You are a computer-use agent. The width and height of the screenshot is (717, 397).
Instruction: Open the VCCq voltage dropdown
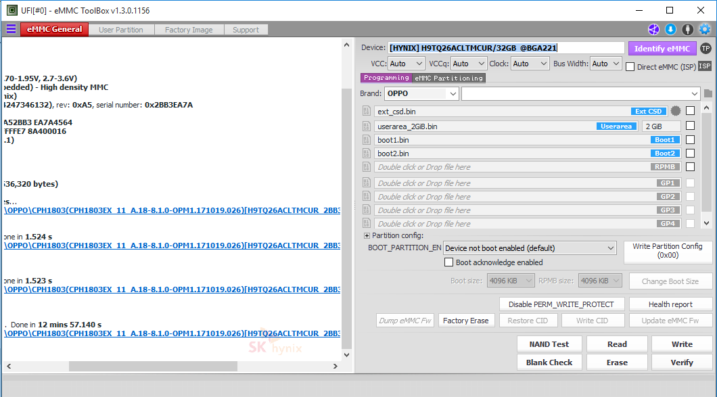469,64
